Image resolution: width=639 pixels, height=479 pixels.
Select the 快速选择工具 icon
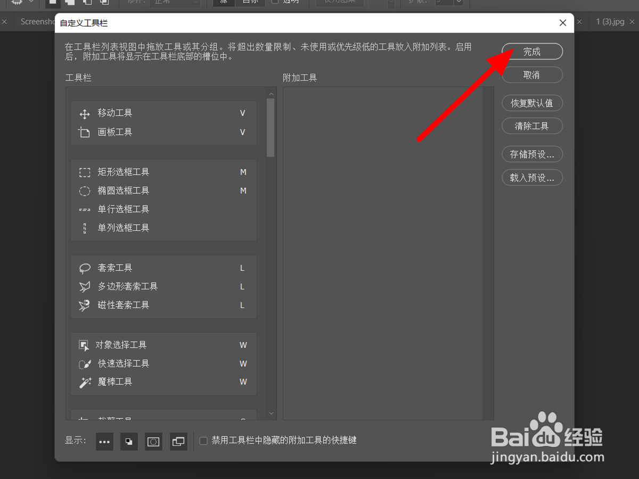click(x=85, y=364)
